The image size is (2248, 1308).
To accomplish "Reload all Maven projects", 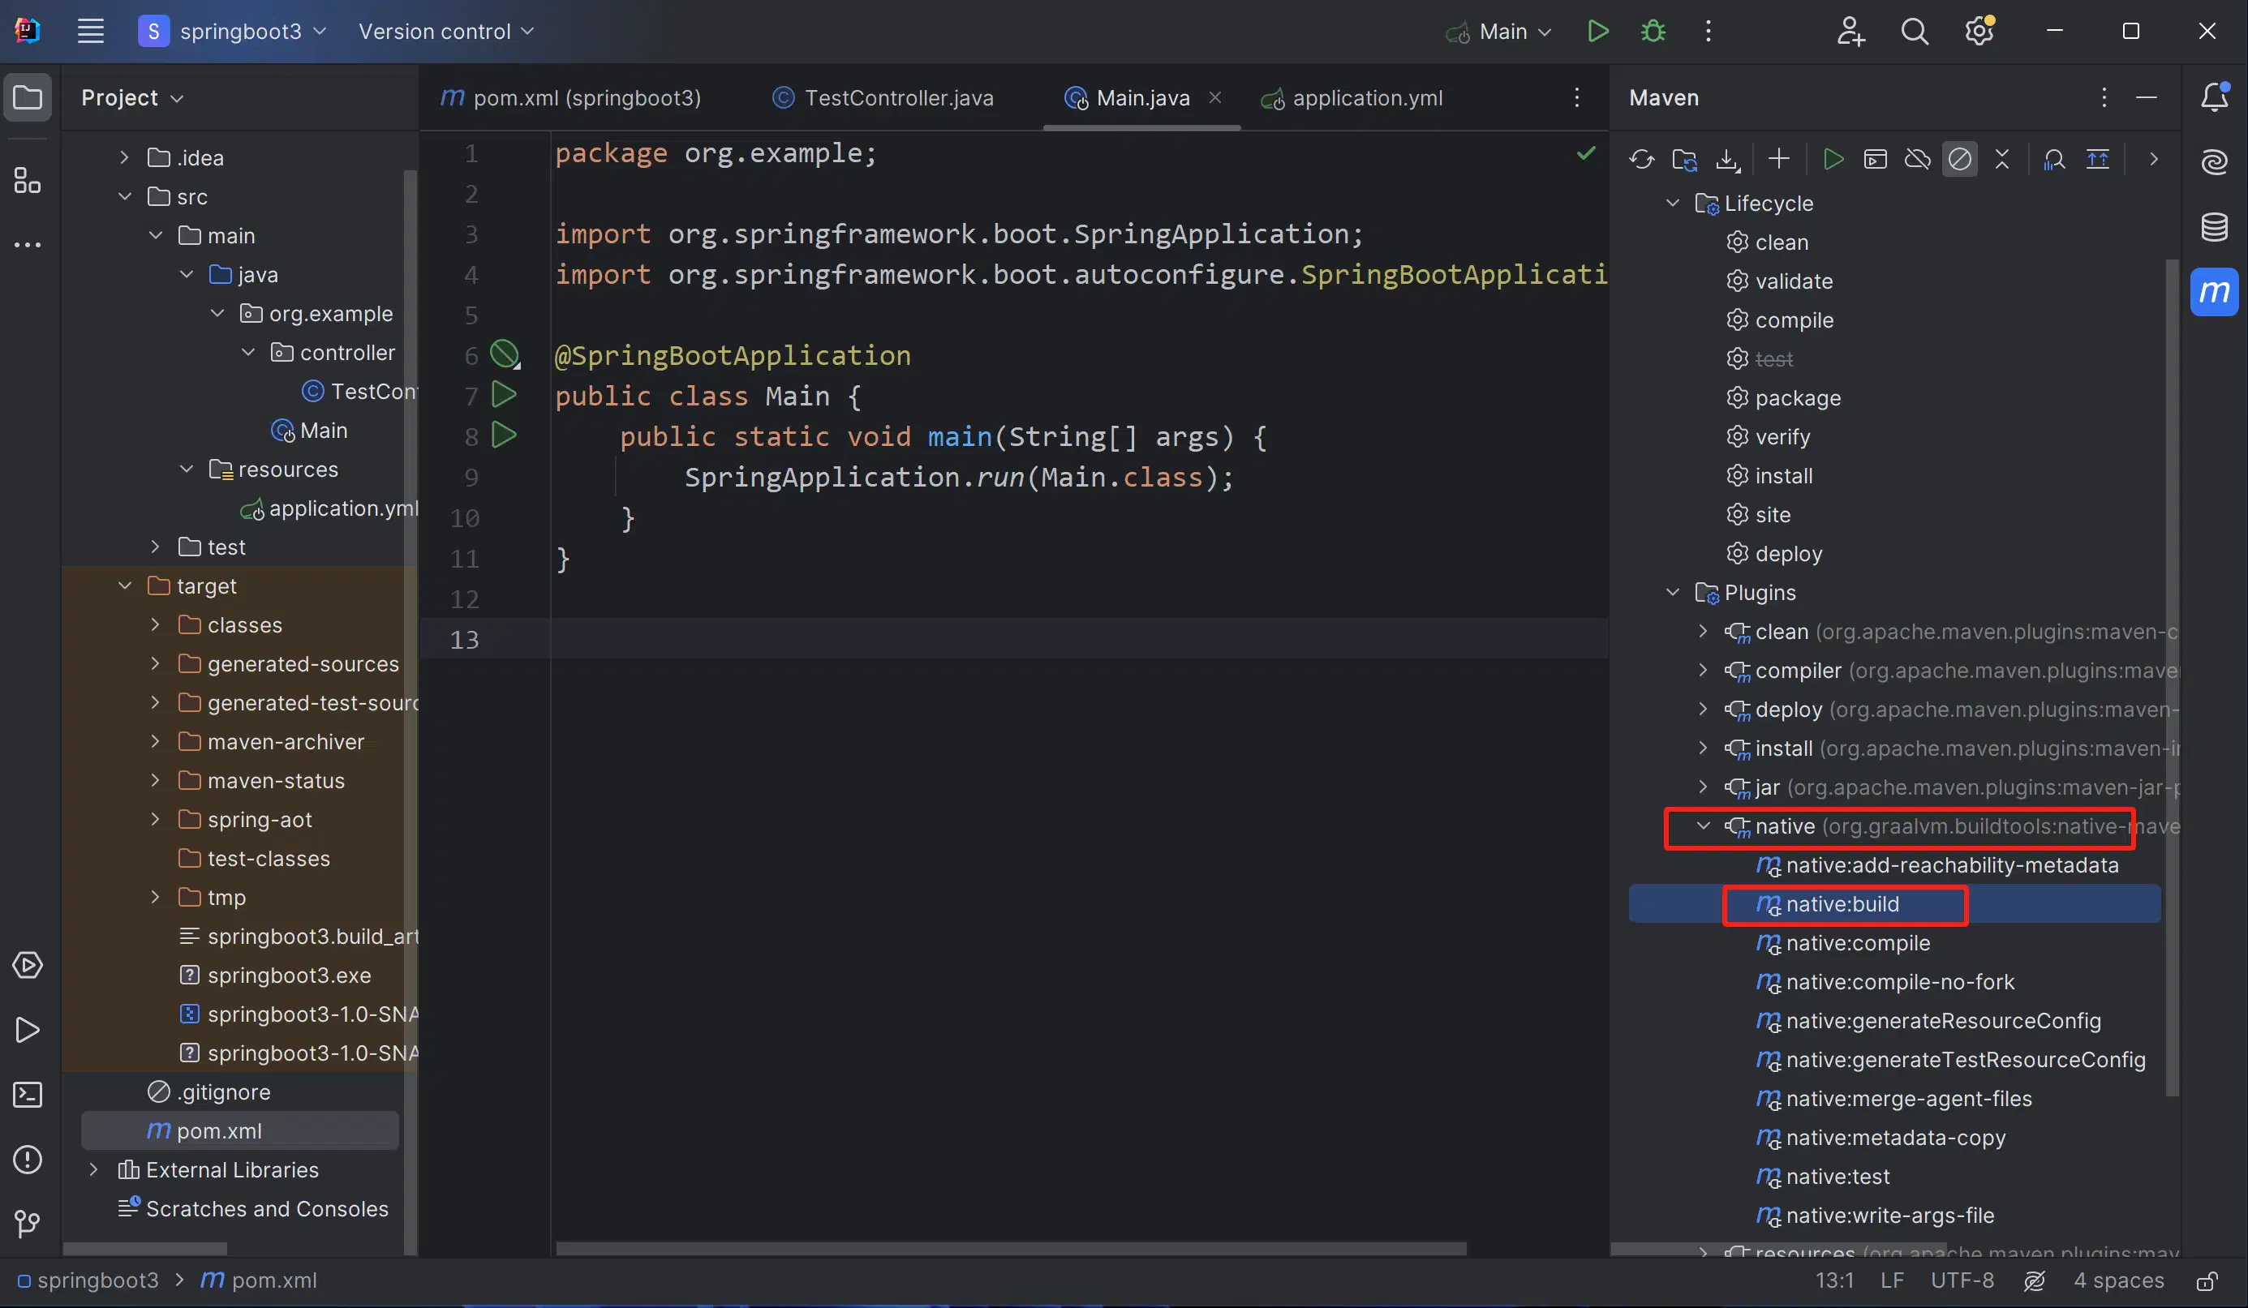I will click(1643, 159).
